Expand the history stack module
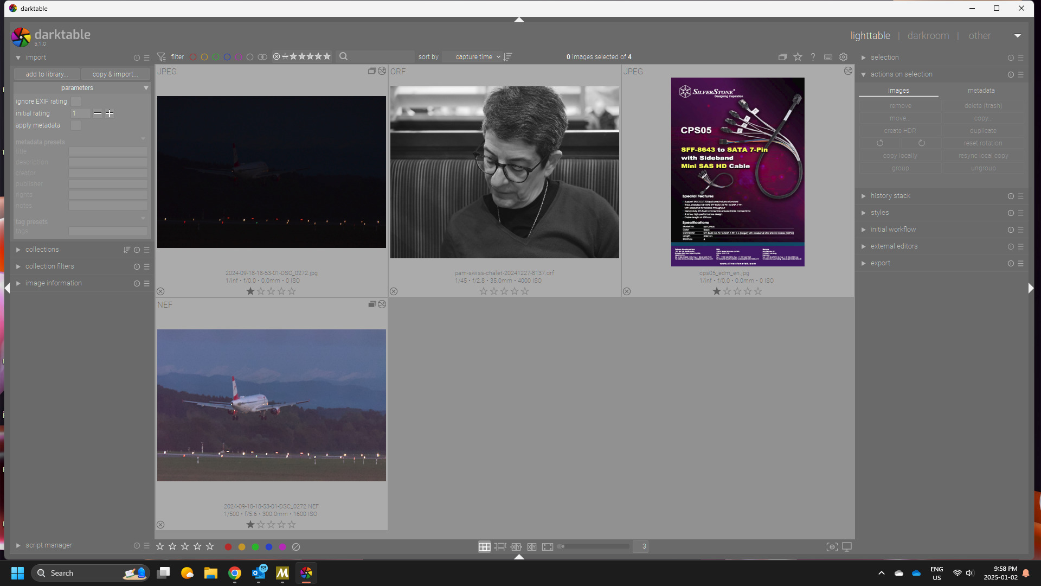The height and width of the screenshot is (586, 1041). point(890,196)
